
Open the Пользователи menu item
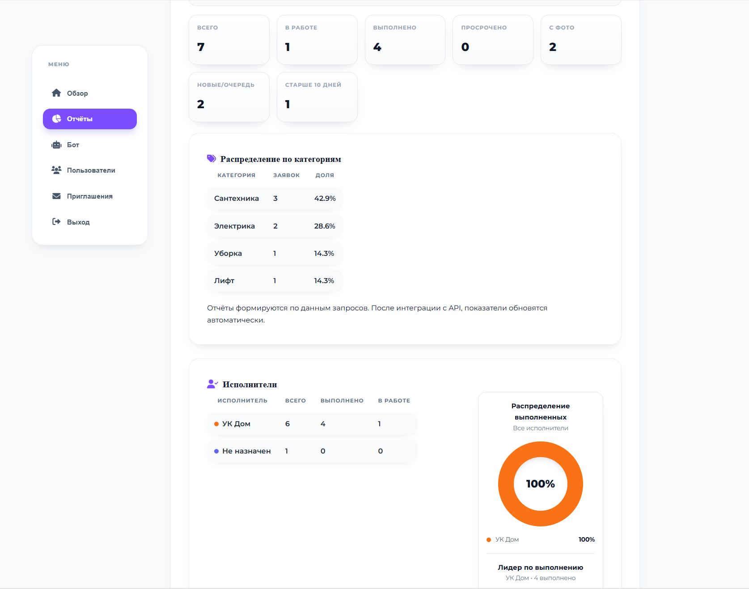91,170
